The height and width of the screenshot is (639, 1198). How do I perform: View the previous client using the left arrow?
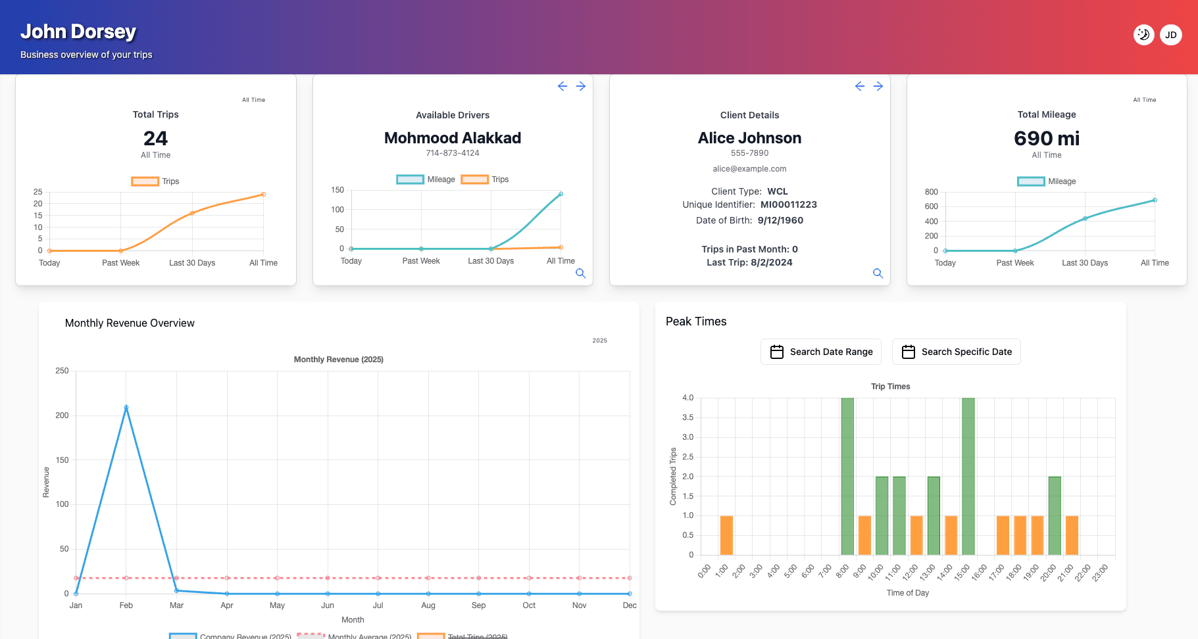(x=860, y=86)
